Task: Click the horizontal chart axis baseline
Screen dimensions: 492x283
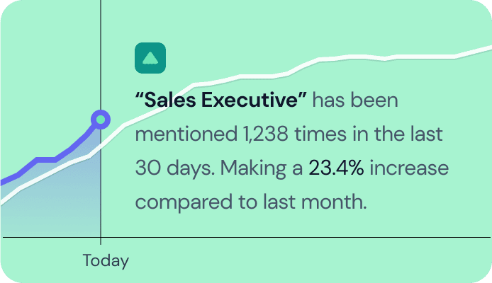Action: point(284,238)
